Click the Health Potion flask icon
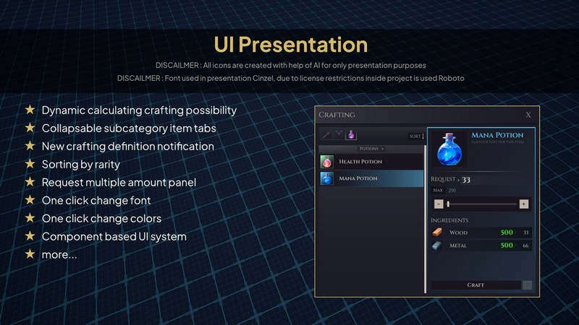Viewport: 579px width, 325px height. click(327, 162)
